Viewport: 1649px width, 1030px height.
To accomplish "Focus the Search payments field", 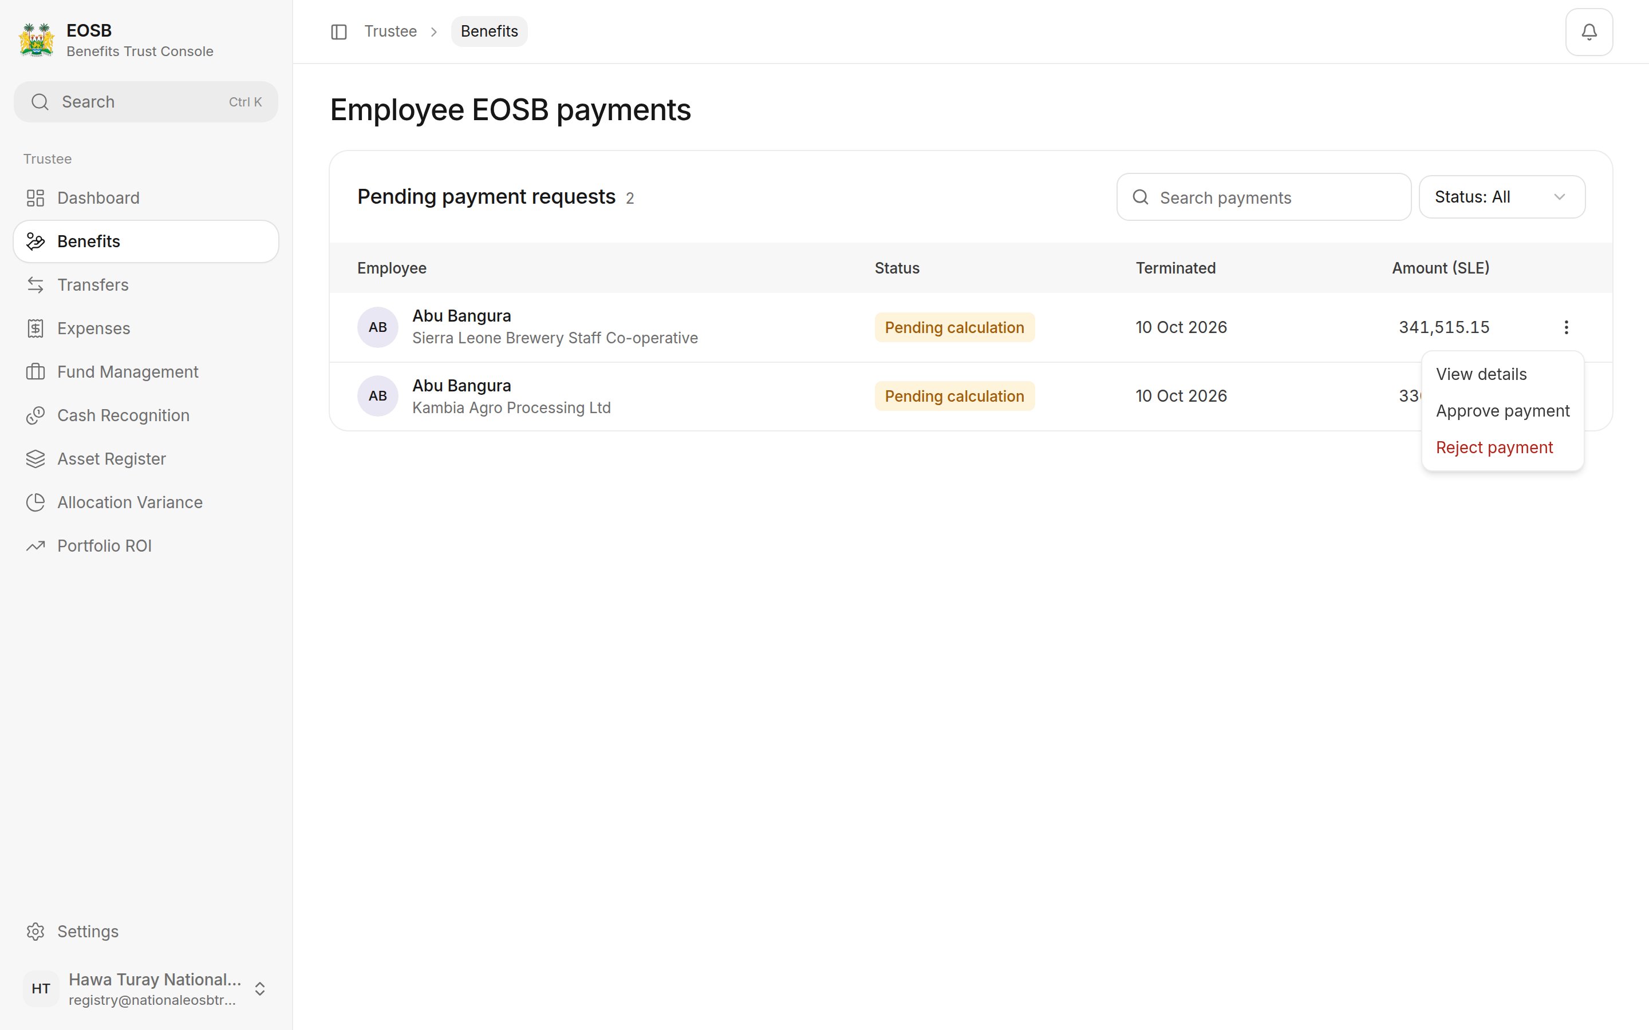I will point(1263,197).
